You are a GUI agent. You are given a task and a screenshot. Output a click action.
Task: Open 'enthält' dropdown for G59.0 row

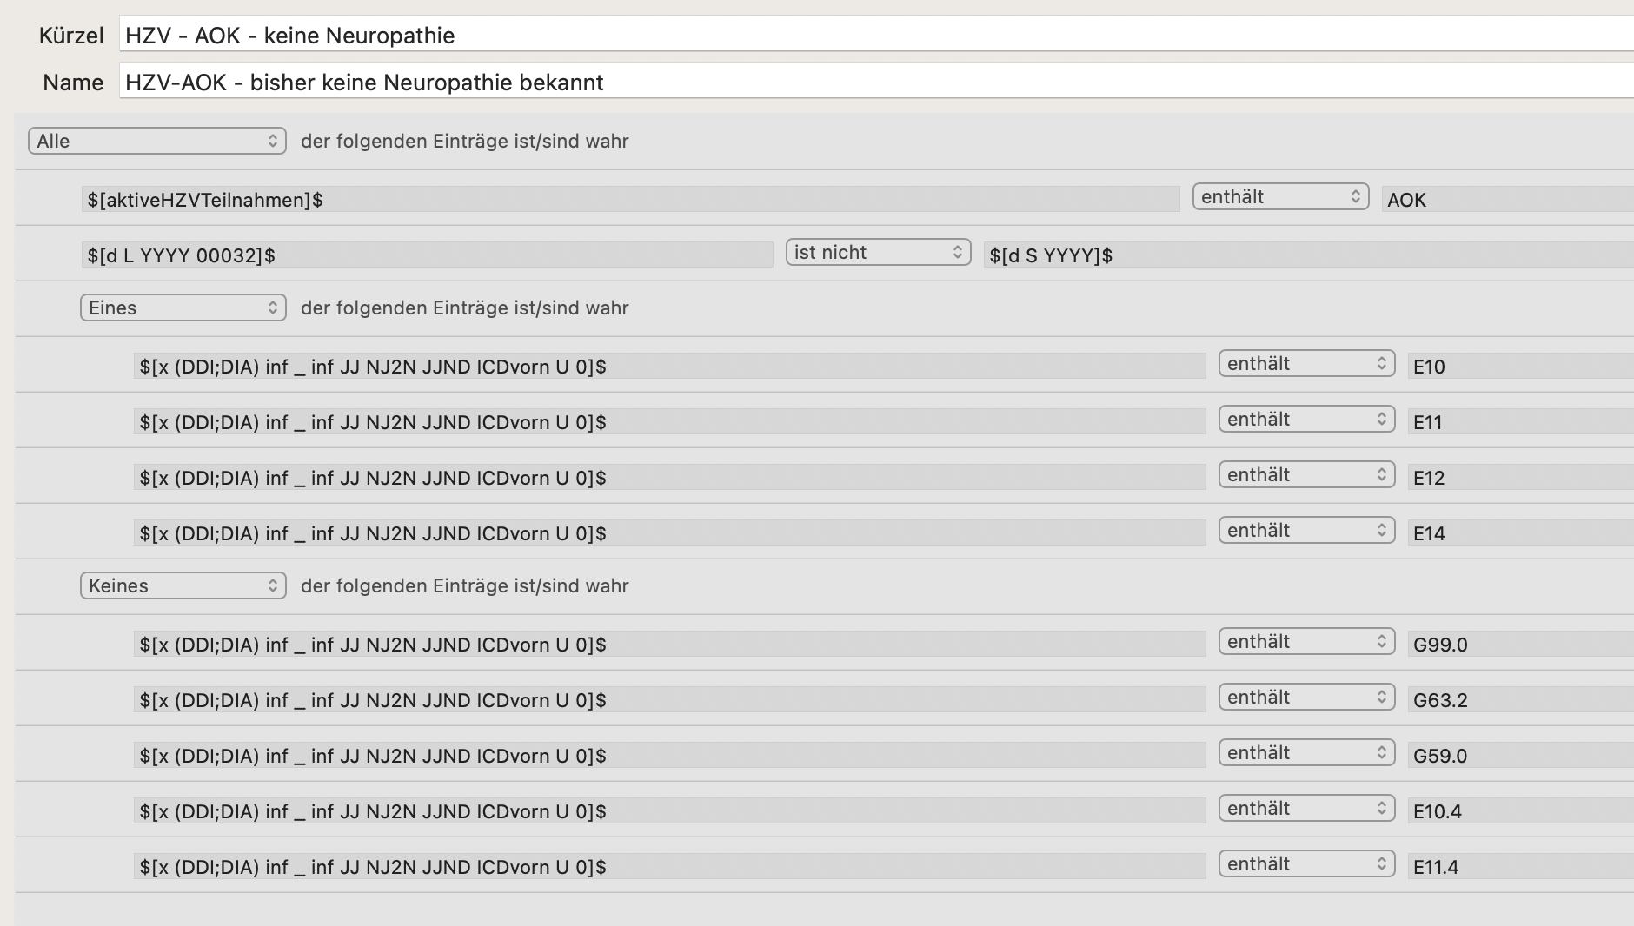[x=1306, y=753]
